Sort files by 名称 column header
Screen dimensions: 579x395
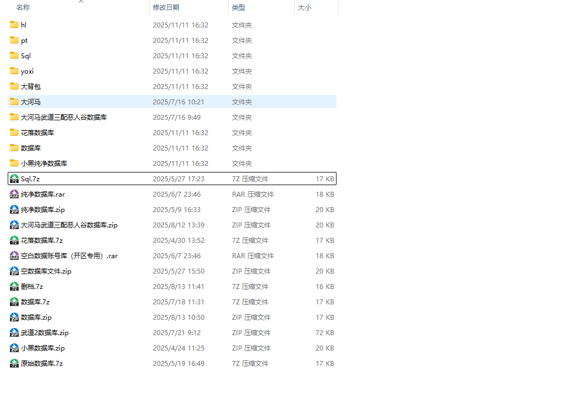point(23,8)
